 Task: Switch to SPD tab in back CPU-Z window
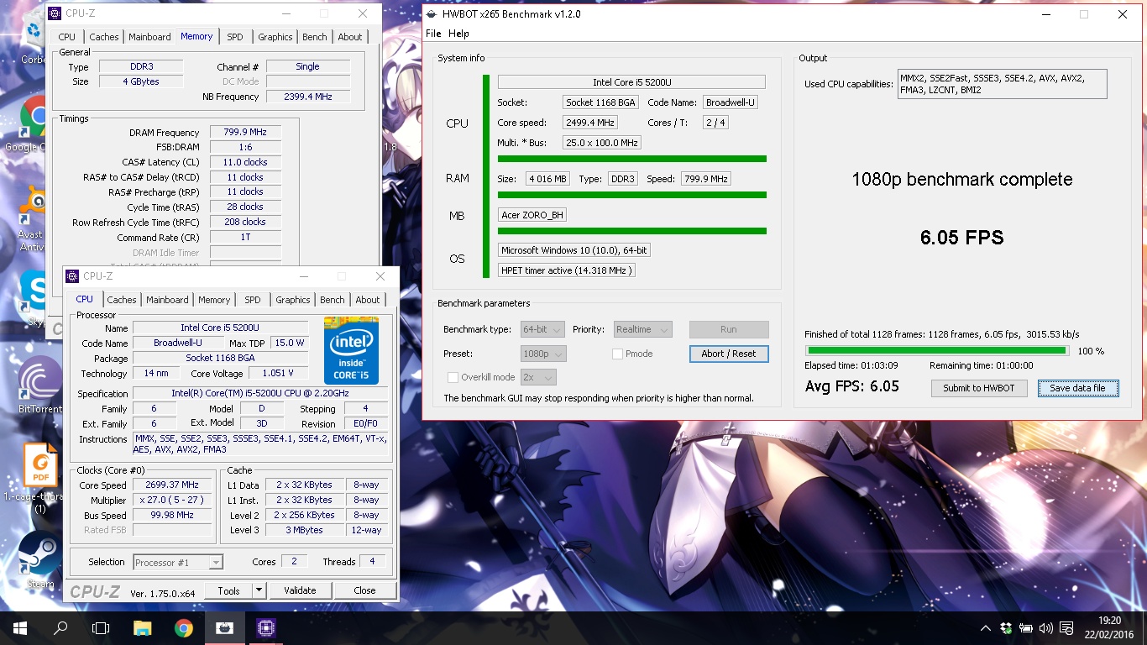[x=235, y=37]
